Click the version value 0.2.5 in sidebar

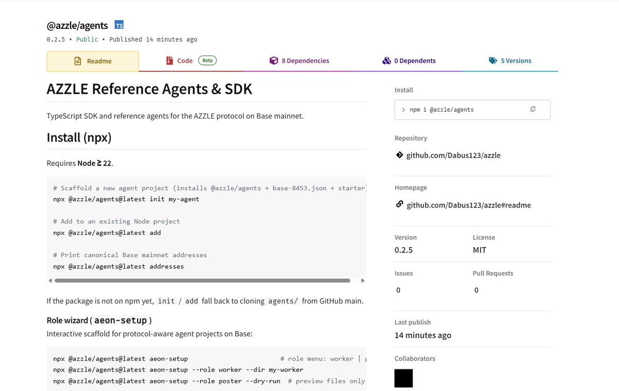(x=403, y=250)
